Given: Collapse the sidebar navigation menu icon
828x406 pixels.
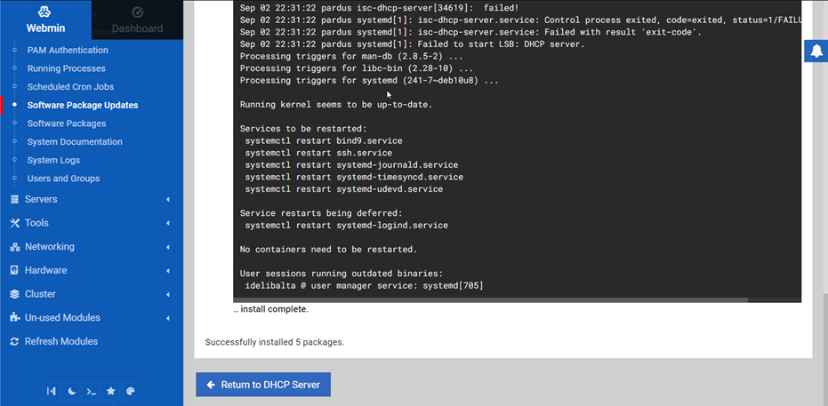Looking at the screenshot, I should 52,391.
